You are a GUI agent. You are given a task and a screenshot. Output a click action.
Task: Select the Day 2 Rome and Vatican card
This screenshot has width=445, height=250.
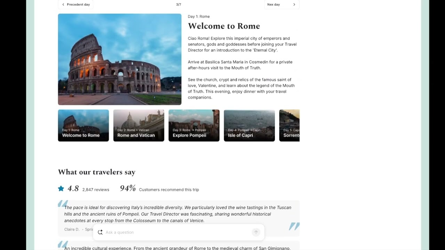(139, 125)
